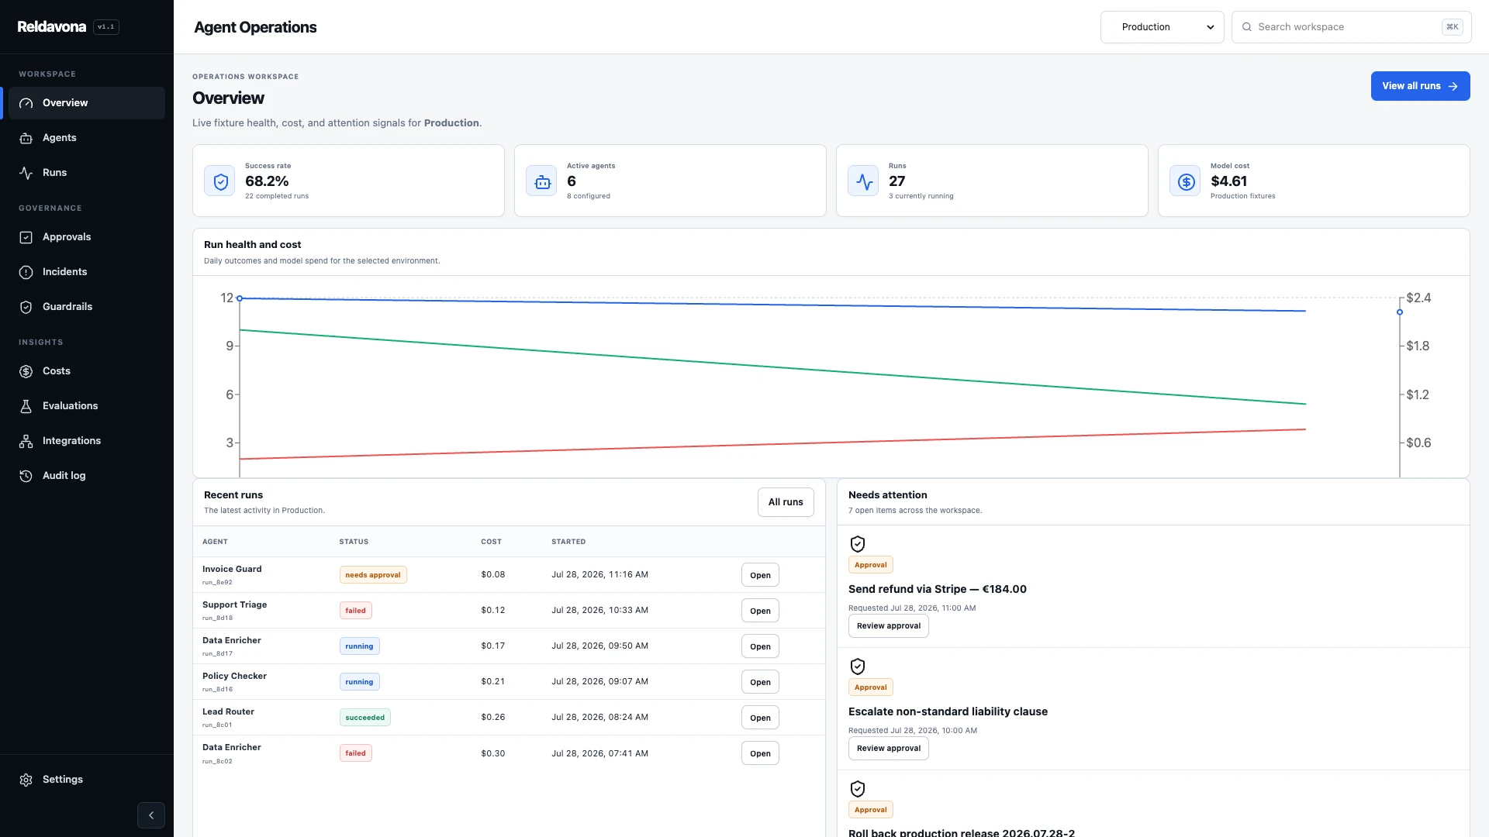Image resolution: width=1489 pixels, height=837 pixels.
Task: Click the Overview gauge icon in sidebar
Action: pyautogui.click(x=26, y=103)
